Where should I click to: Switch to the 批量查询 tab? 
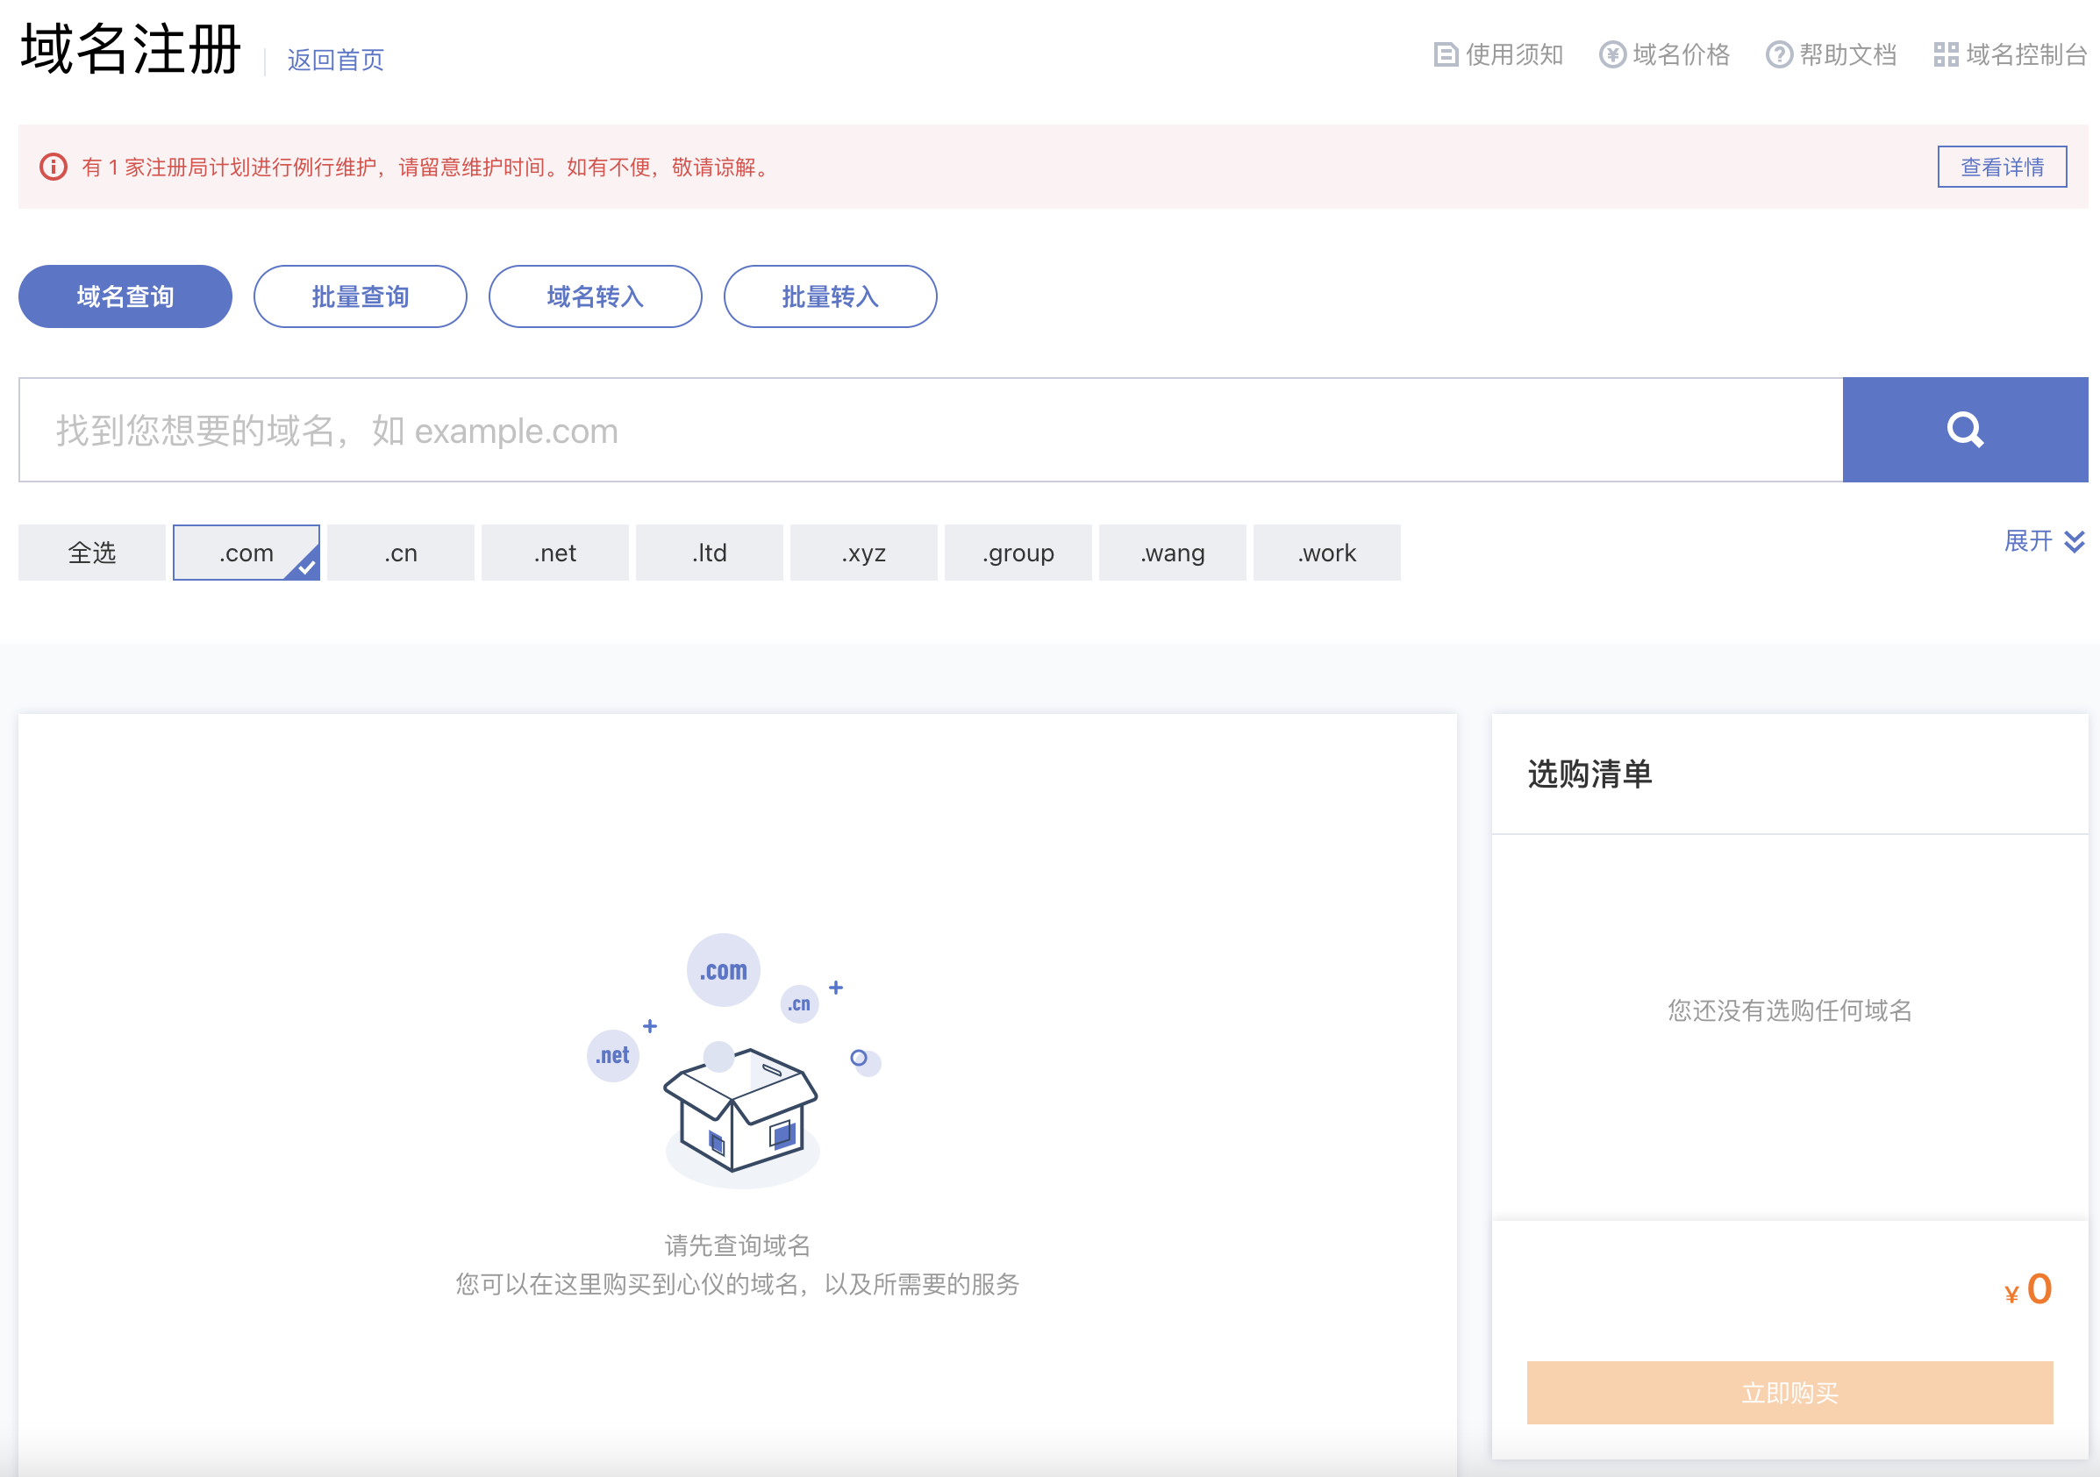[x=360, y=296]
